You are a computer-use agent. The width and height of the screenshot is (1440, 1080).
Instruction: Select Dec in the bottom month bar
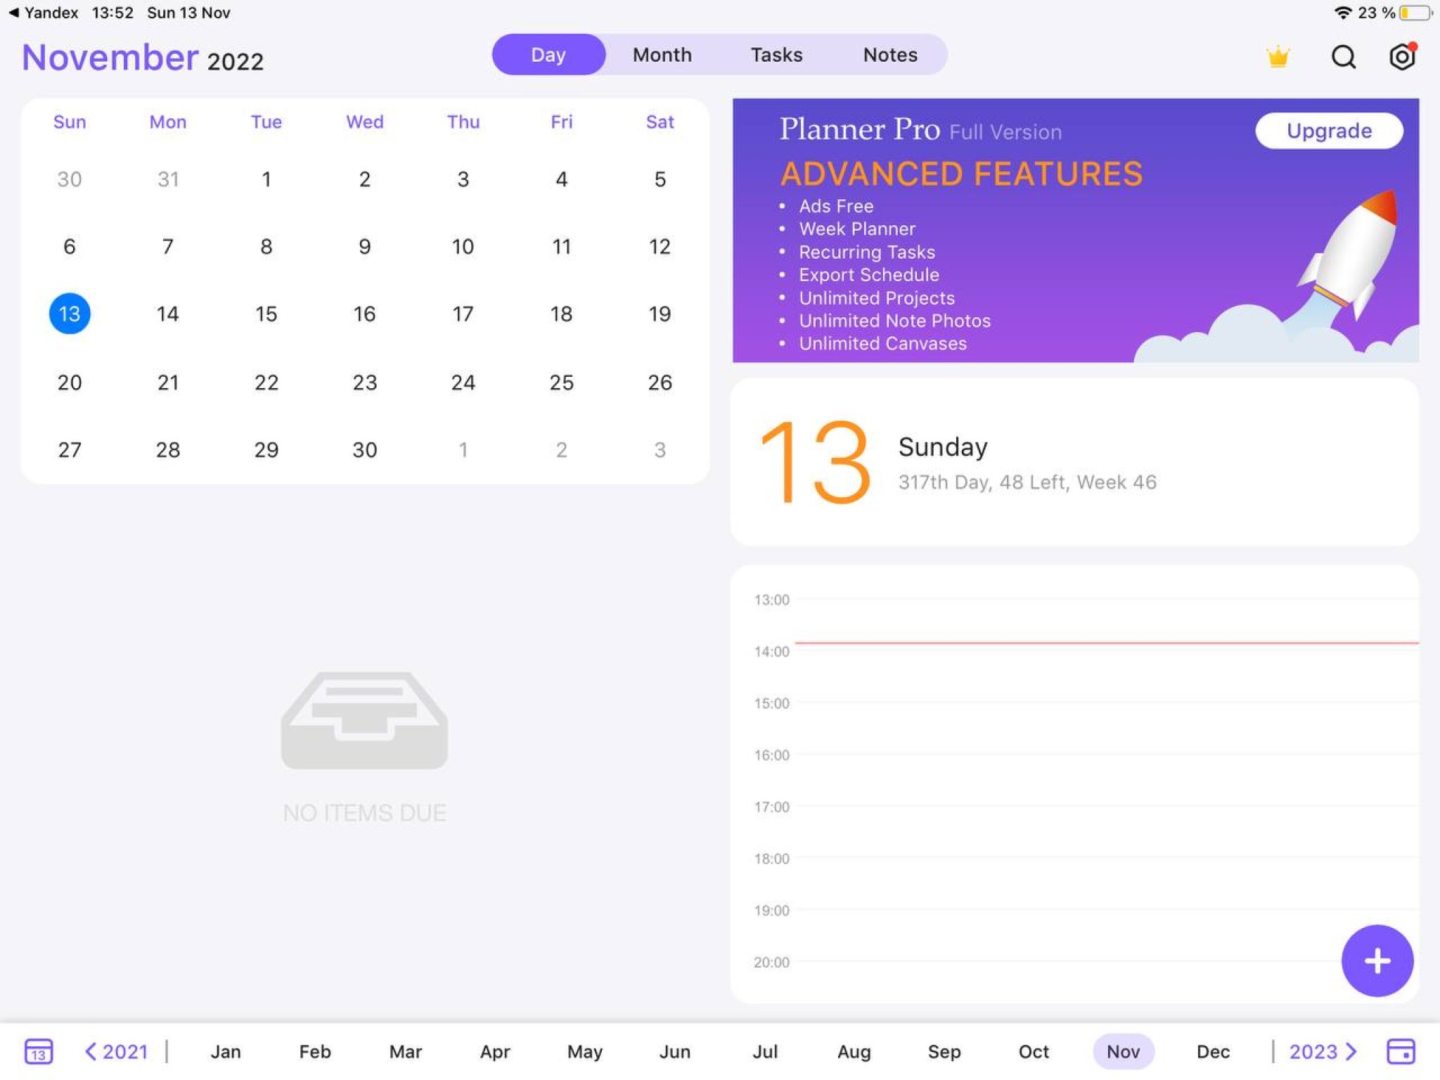1212,1051
